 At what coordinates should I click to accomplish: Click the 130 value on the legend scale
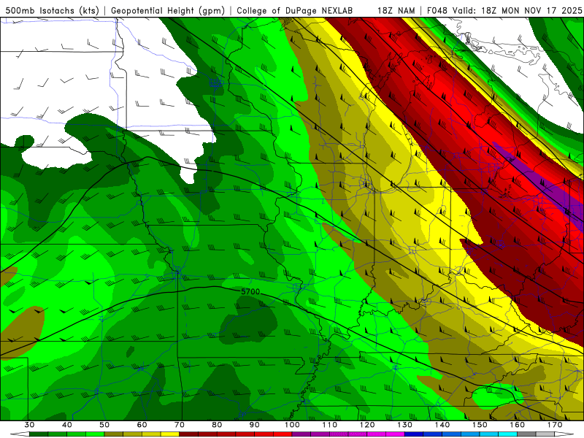pos(405,425)
